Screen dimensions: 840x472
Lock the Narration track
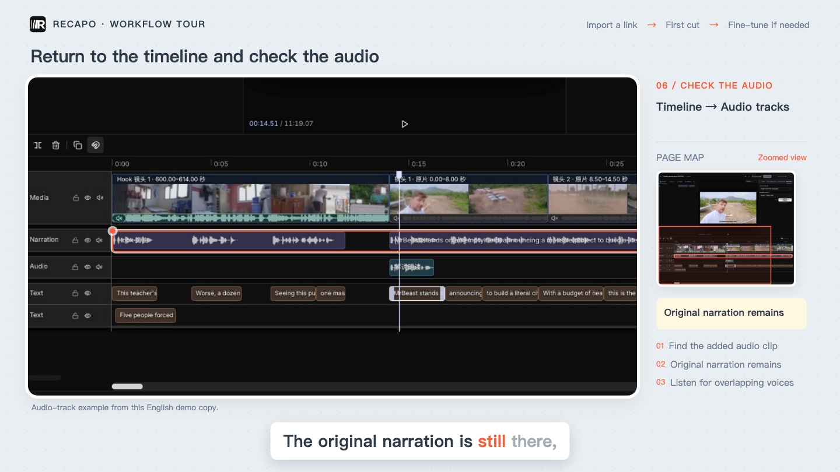[75, 240]
